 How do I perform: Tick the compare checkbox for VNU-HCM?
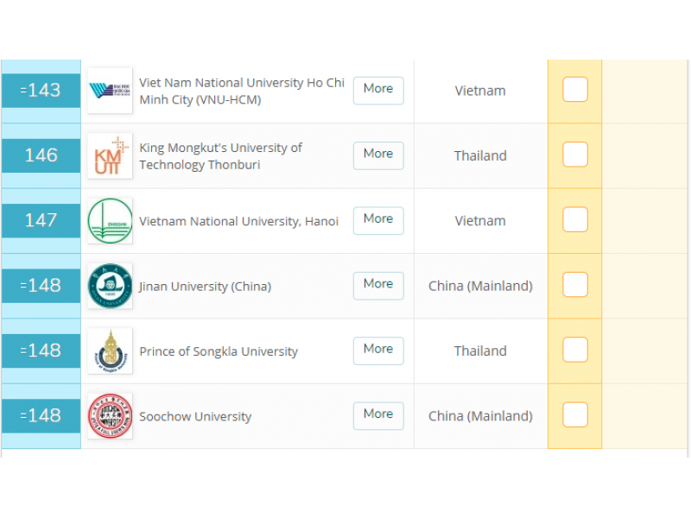click(x=574, y=89)
